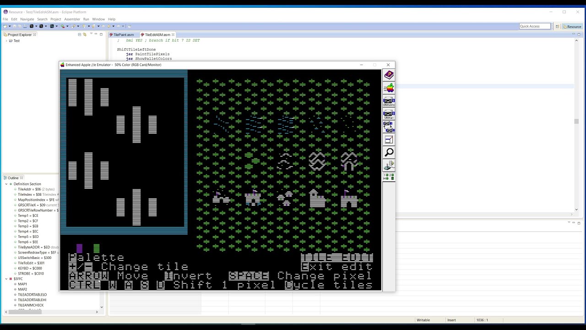The width and height of the screenshot is (586, 330).
Task: Click the editor vertical scrollbar thumb
Action: (x=576, y=121)
